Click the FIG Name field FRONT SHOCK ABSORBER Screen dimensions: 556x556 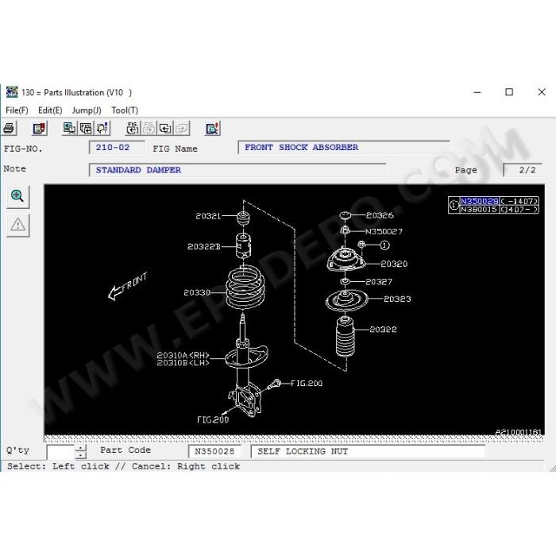(344, 147)
